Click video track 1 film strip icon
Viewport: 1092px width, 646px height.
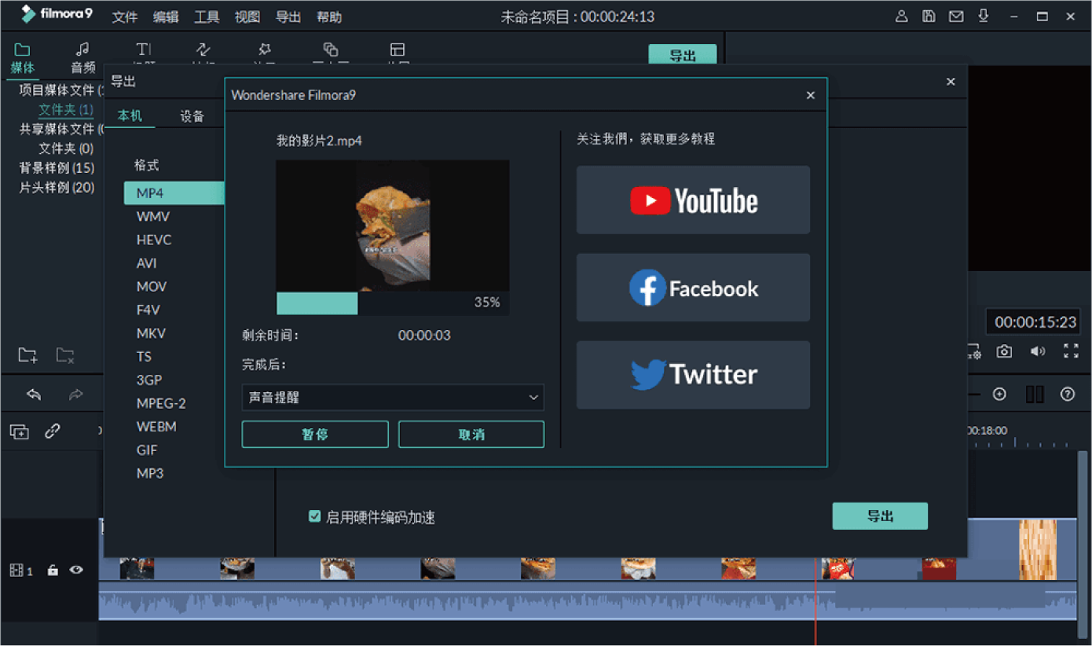15,571
